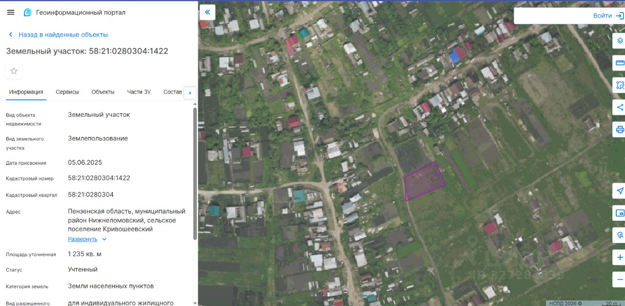This screenshot has width=625, height=306.
Task: Click the Войти login button
Action: click(x=608, y=16)
